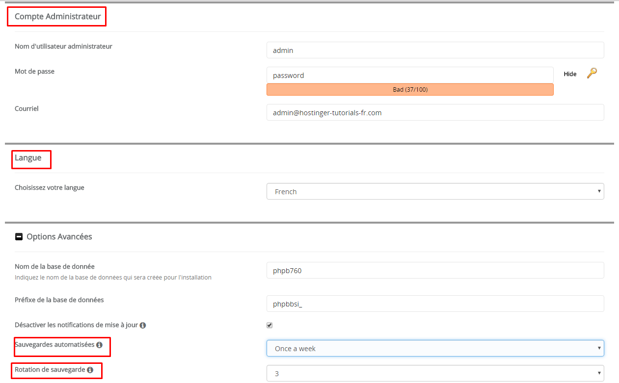Click info icon next to notifications de mise à jour
The image size is (619, 383).
(143, 325)
